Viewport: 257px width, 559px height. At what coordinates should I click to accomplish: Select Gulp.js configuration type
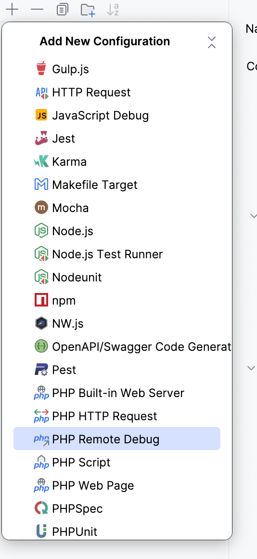coord(117,69)
